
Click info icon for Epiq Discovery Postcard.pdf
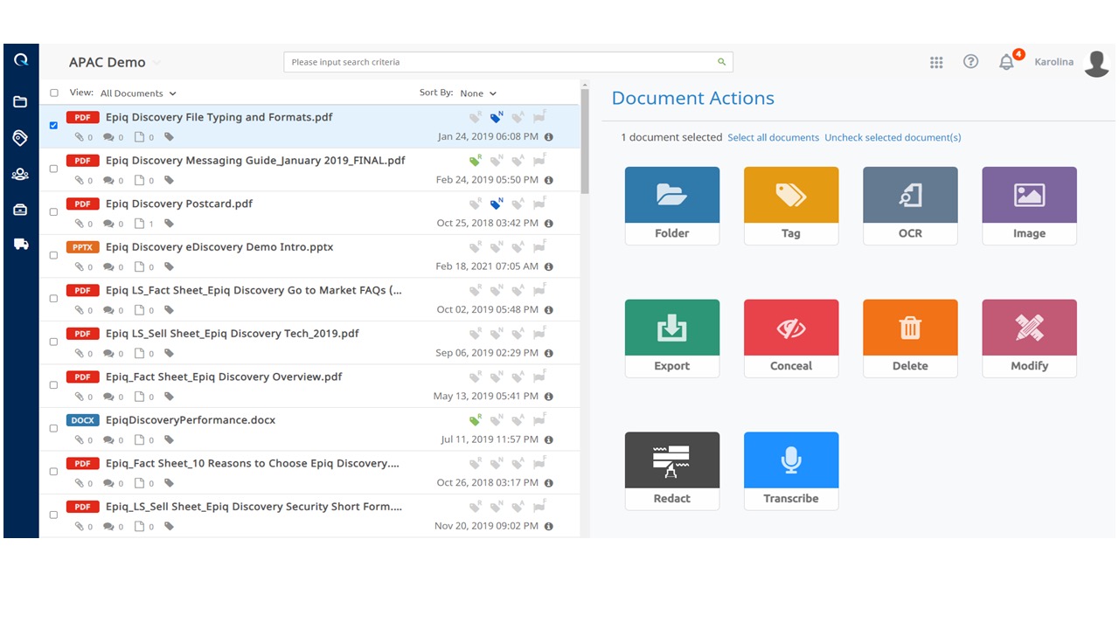click(x=549, y=223)
